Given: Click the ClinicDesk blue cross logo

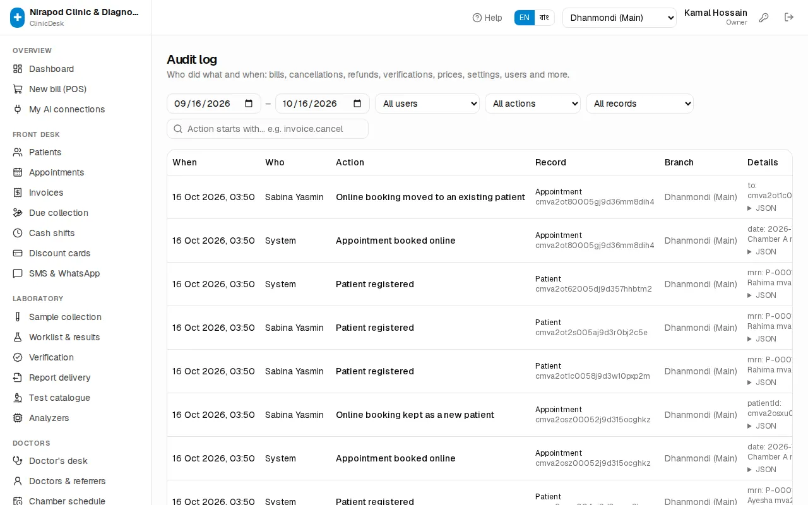Looking at the screenshot, I should tap(17, 18).
